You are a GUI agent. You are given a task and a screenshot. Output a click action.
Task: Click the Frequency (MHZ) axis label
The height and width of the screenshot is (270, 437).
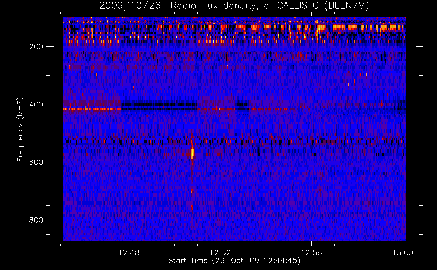(x=20, y=130)
